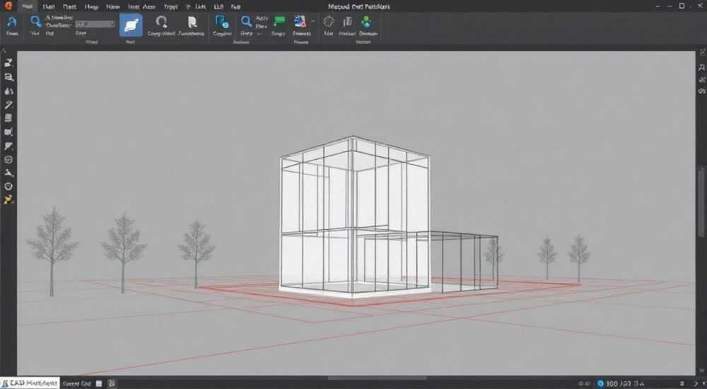Click the green and blue shapes ribbon icon
The width and height of the screenshot is (707, 389).
point(366,21)
